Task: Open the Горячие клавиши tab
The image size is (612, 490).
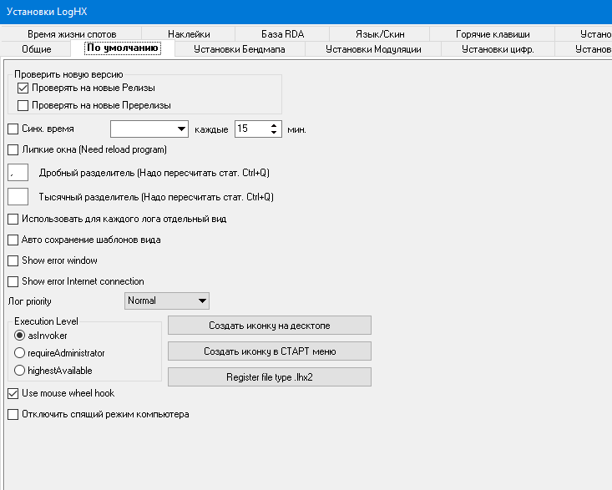Action: point(493,34)
